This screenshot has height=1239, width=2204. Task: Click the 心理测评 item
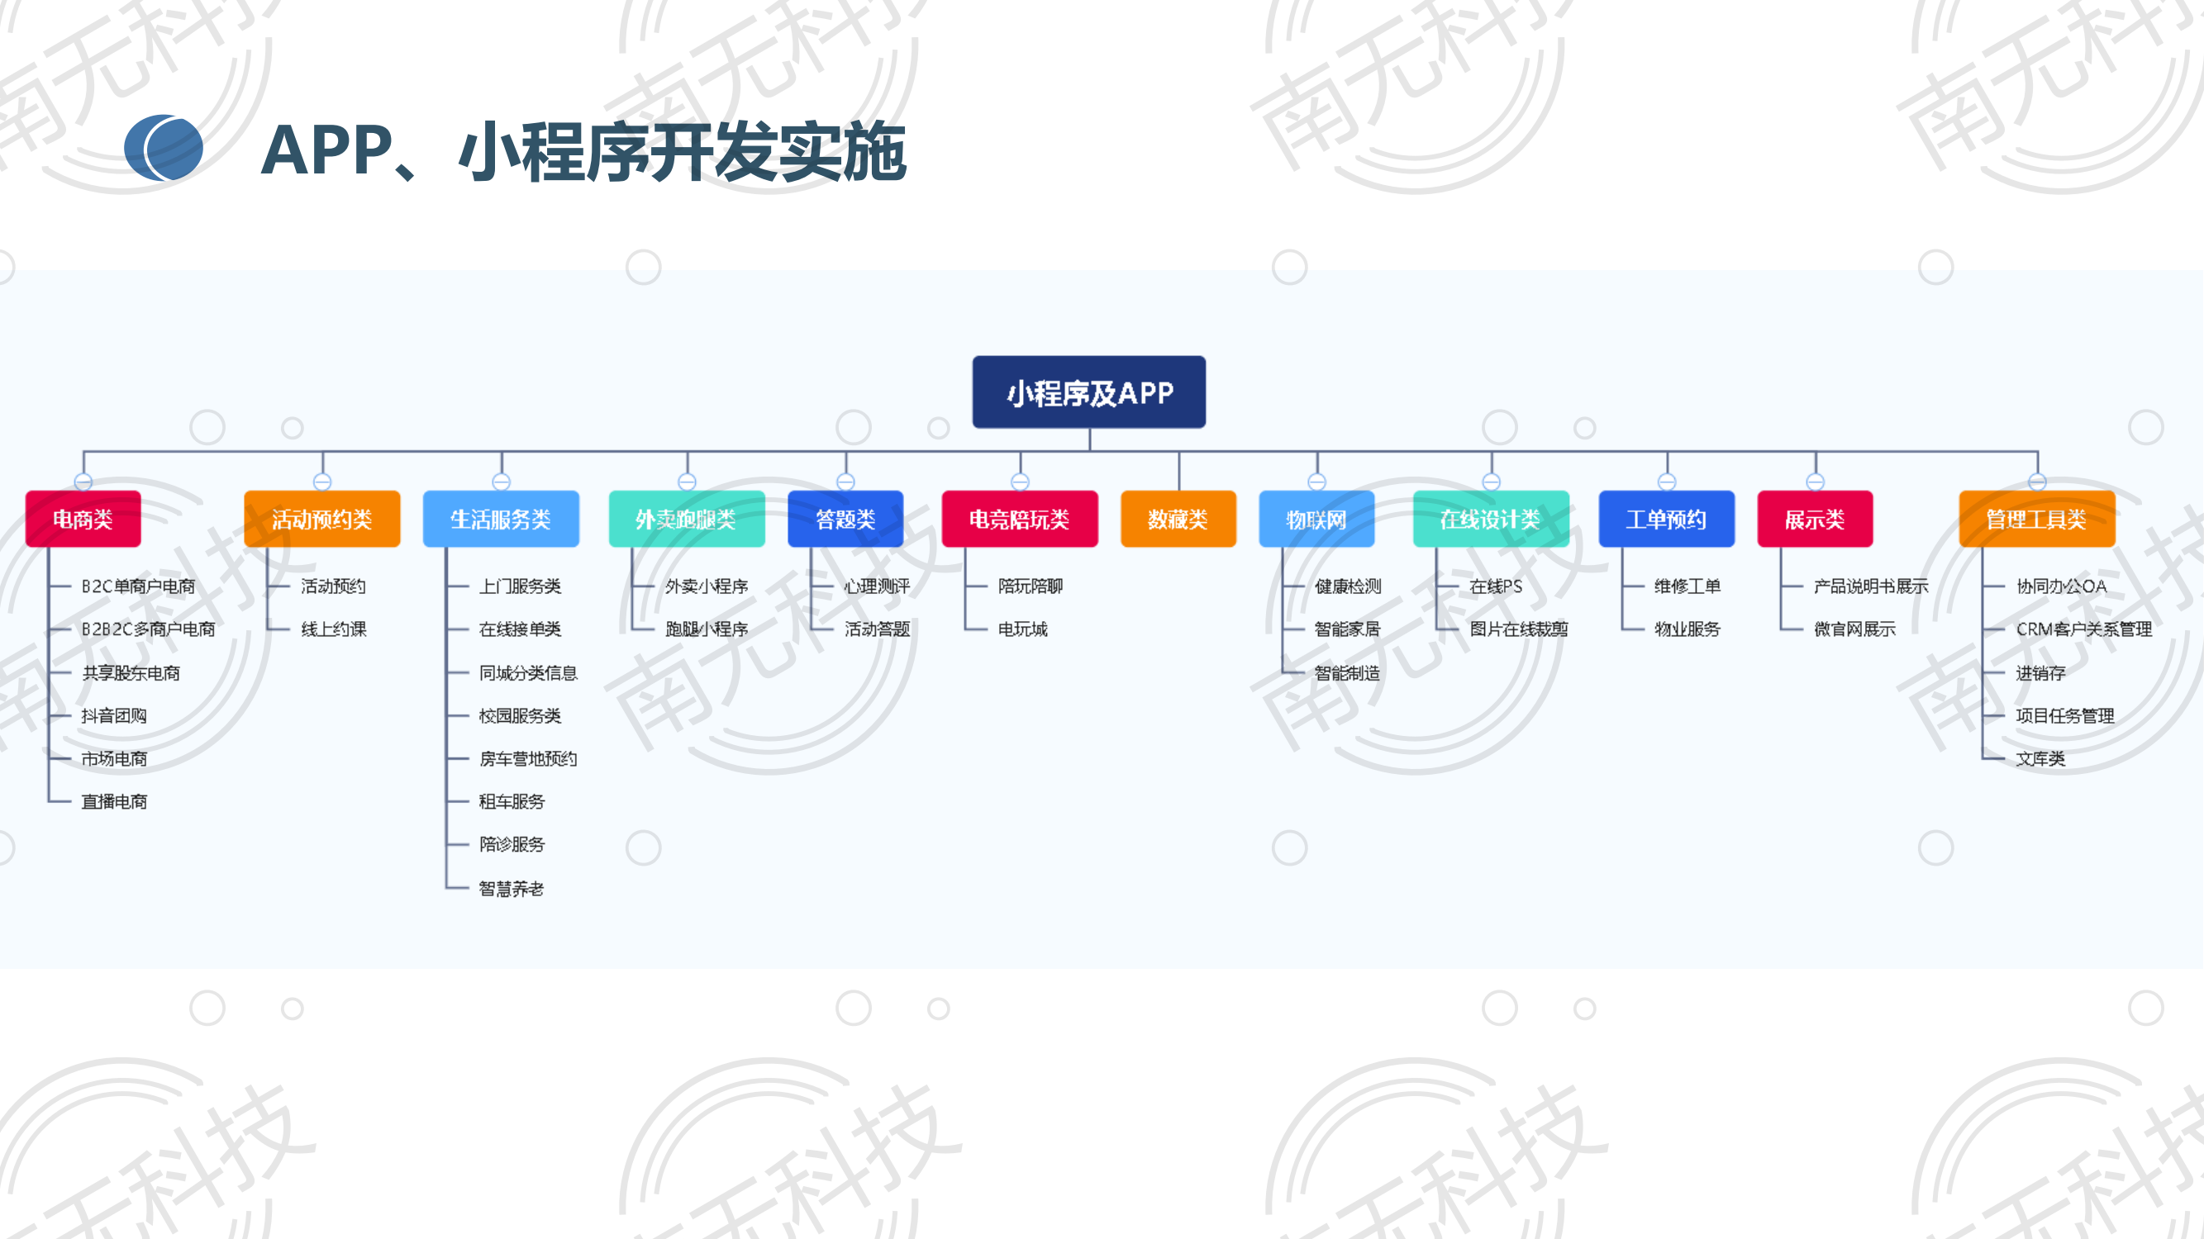coord(877,586)
